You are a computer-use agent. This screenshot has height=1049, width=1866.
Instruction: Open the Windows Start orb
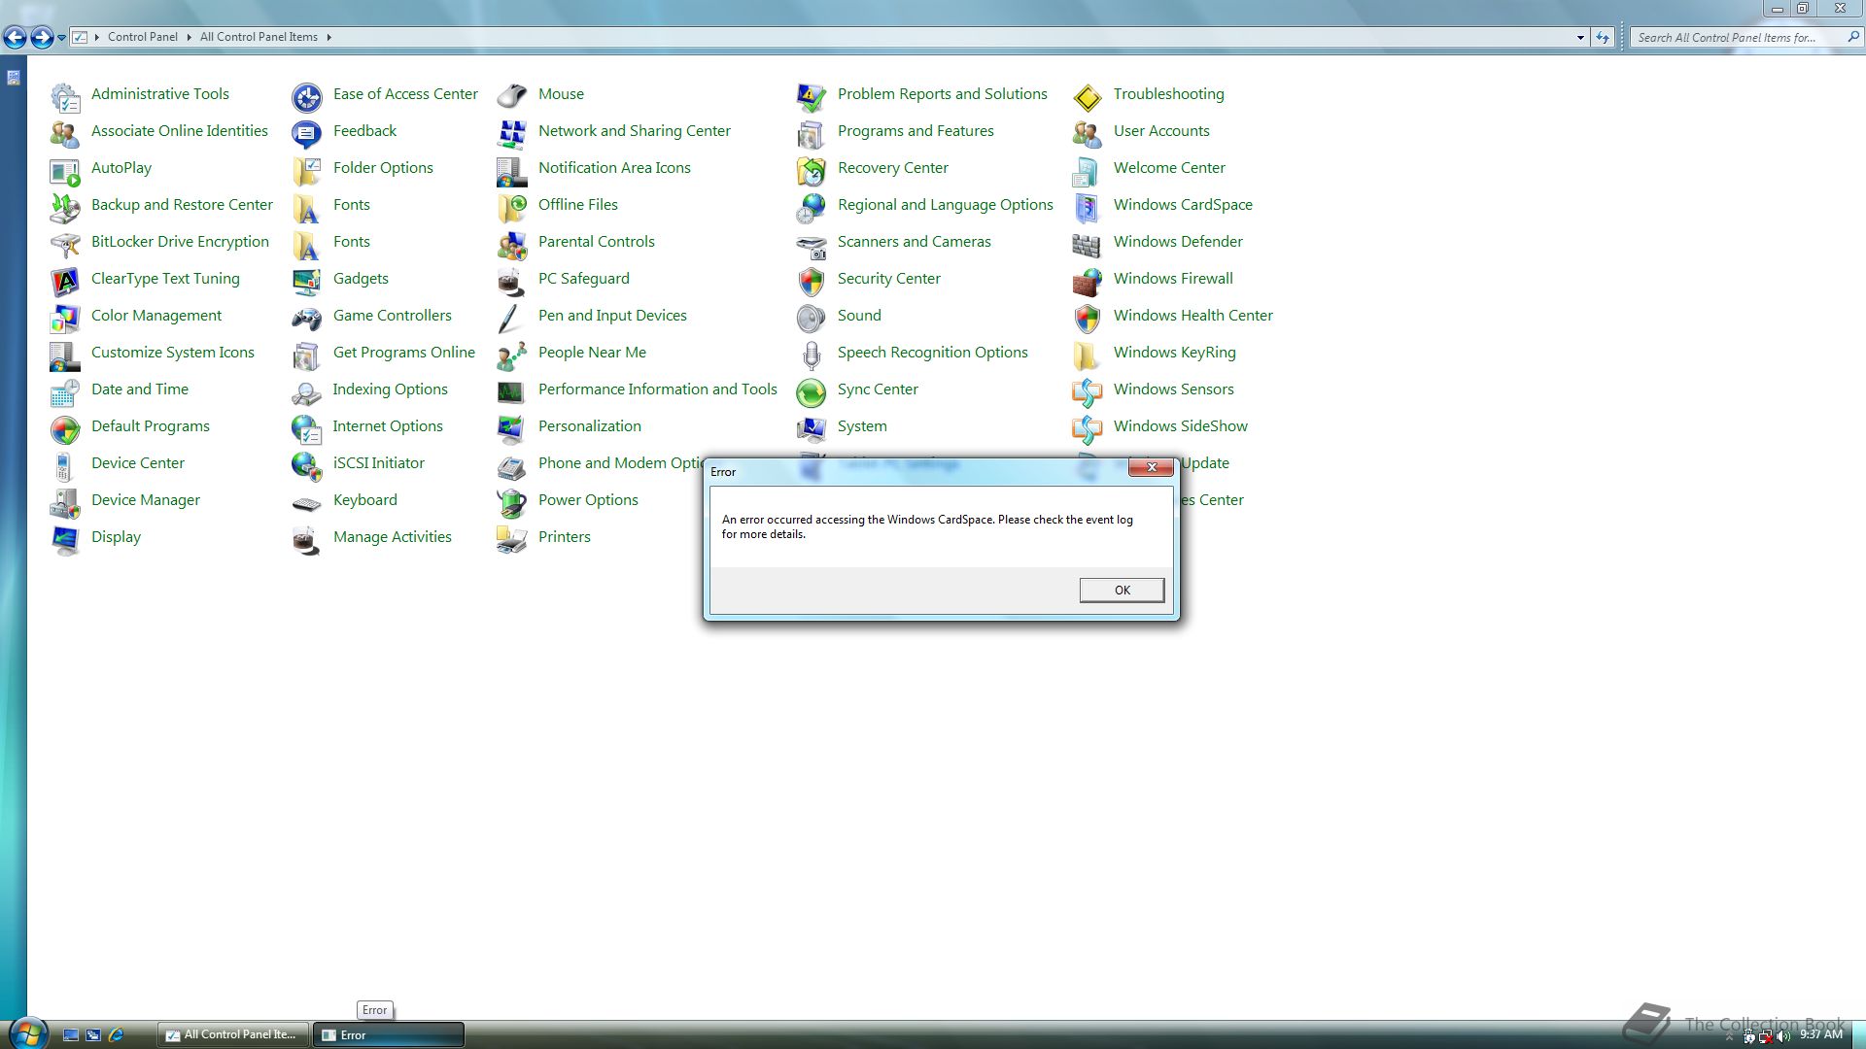coord(27,1033)
